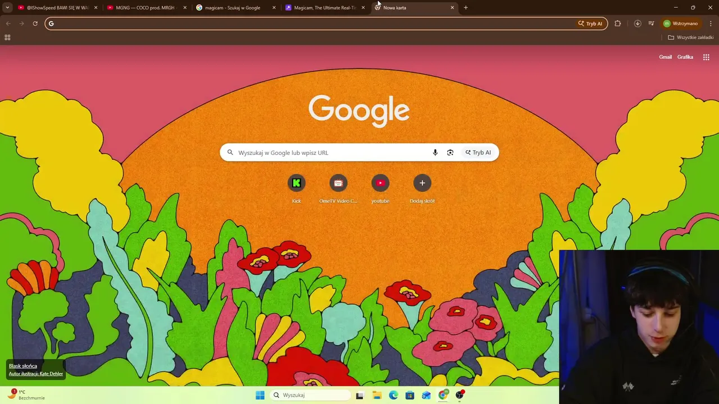Viewport: 719px width, 404px height.
Task: Open a new tab with plus button
Action: [466, 8]
